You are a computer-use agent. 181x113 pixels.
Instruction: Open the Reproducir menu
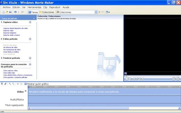[55, 7]
